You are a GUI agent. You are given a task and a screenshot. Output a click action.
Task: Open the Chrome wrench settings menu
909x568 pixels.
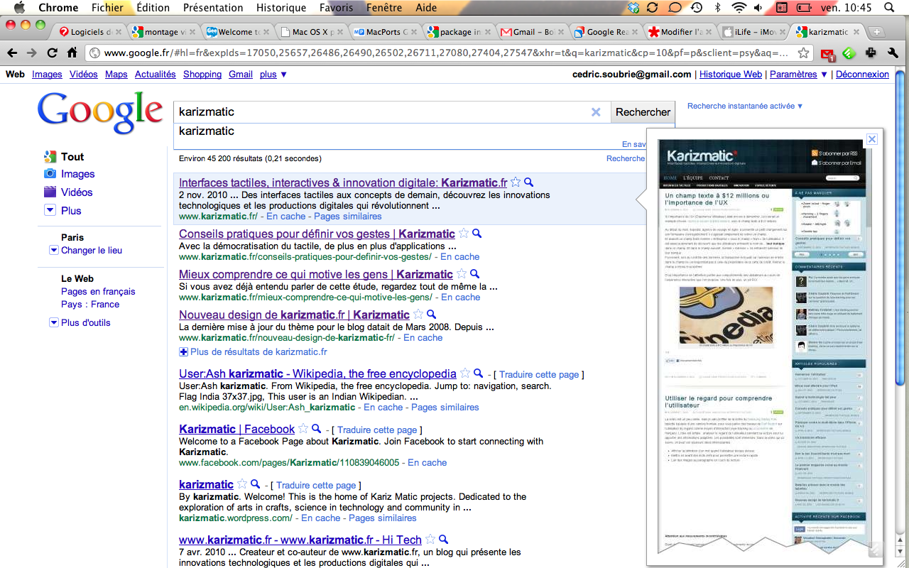(x=893, y=53)
